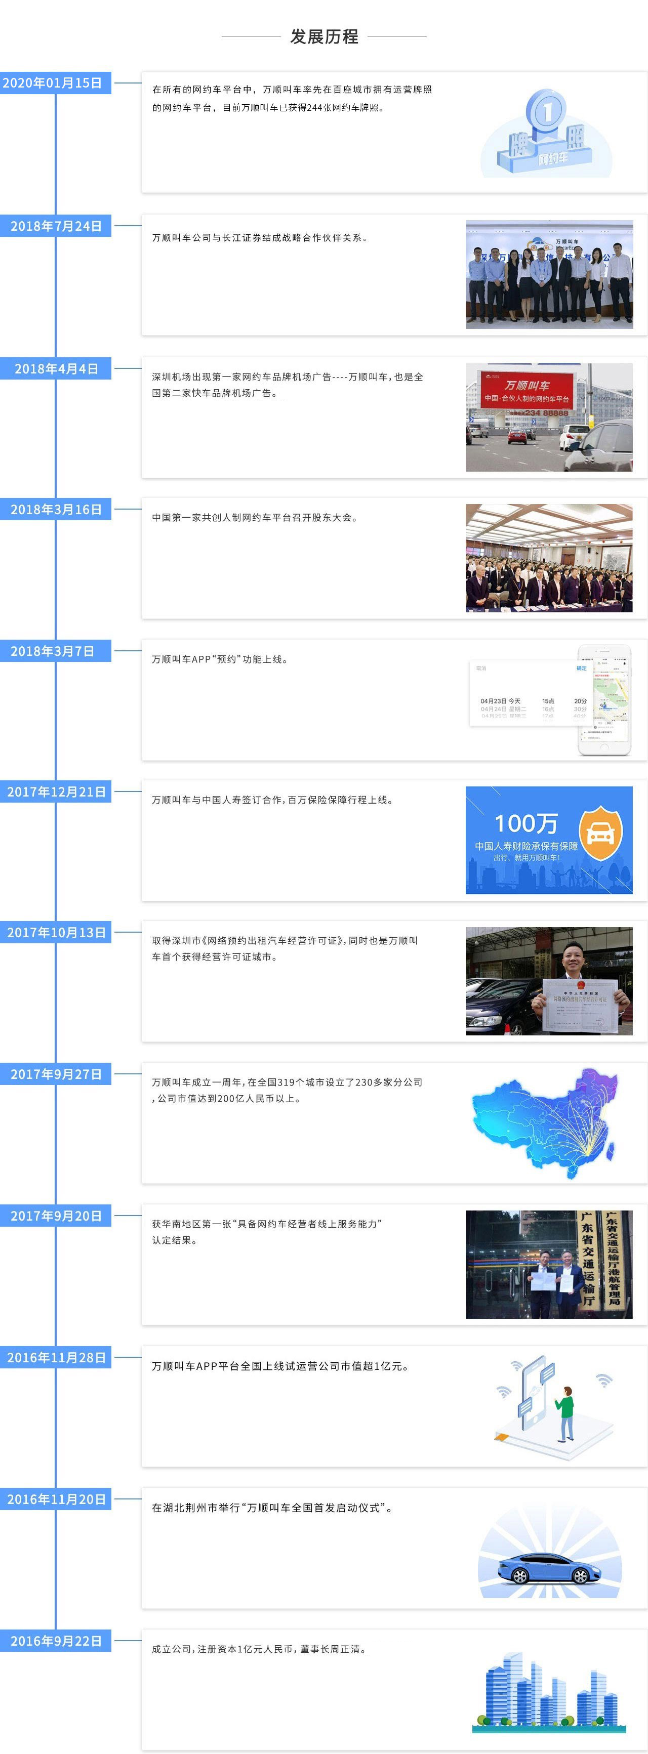Open the 长江证券 group photo
This screenshot has height=1754, width=648.
pos(548,274)
